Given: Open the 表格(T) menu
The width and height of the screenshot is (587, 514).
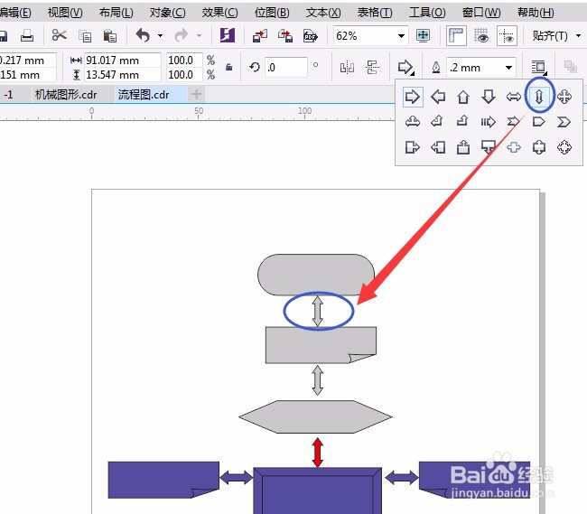Looking at the screenshot, I should point(375,13).
